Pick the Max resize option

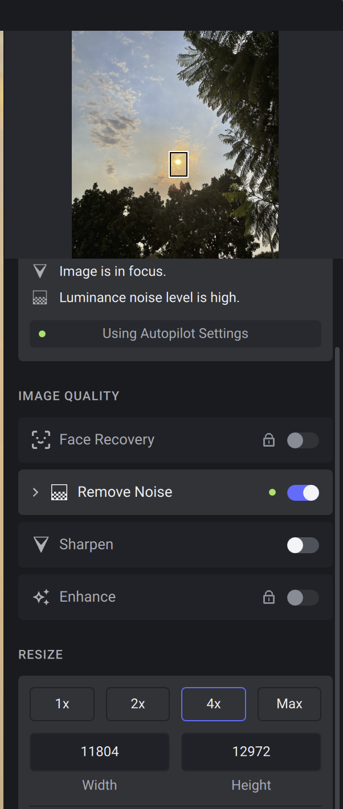(289, 704)
